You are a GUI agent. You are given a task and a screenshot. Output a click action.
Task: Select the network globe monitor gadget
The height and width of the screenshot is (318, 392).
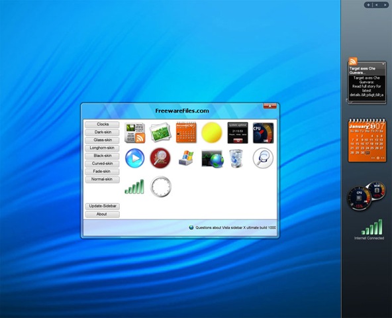213,159
